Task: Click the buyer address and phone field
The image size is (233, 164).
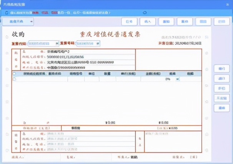Action: tap(91, 62)
